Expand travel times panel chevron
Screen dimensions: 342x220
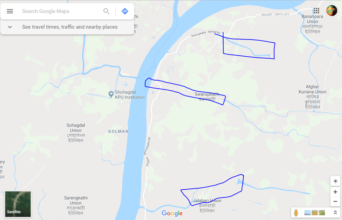point(10,27)
